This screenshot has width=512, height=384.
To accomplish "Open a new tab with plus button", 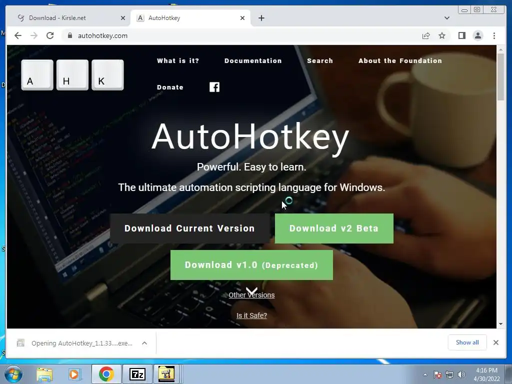I will [x=261, y=18].
